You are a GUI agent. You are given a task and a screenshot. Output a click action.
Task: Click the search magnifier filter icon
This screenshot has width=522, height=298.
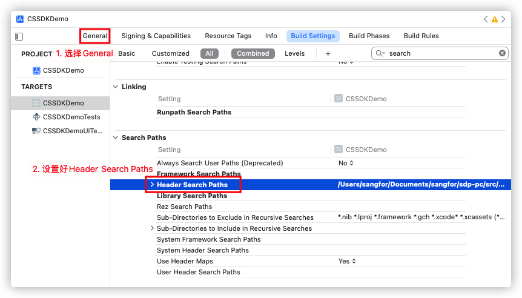pos(380,53)
